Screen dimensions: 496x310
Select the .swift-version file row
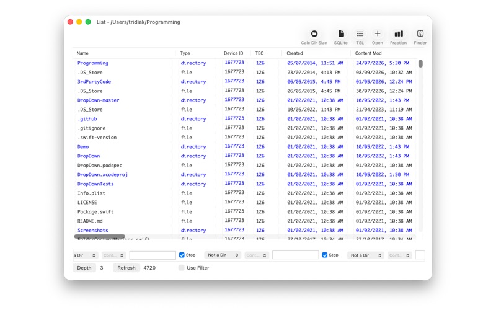coord(245,137)
